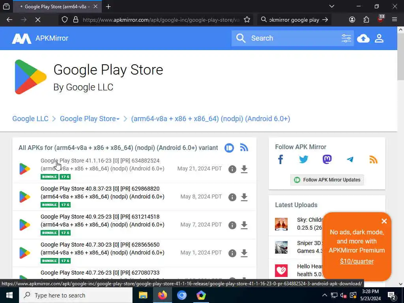Click the Google Play Store large logo
The height and width of the screenshot is (303, 404).
(x=30, y=77)
